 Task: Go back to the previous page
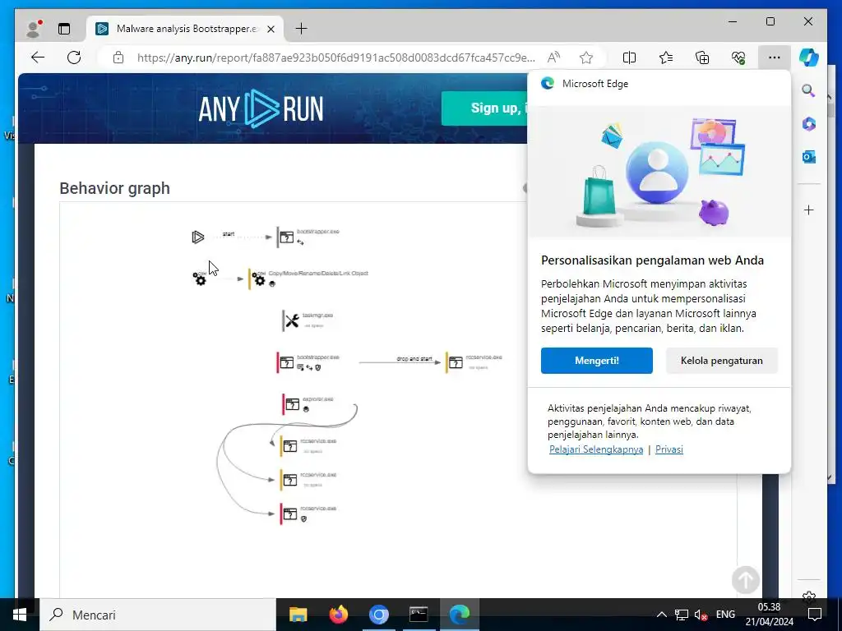pyautogui.click(x=38, y=58)
